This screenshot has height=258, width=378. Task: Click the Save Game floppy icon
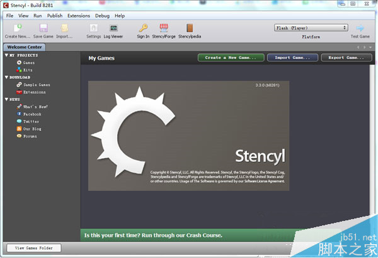(43, 28)
